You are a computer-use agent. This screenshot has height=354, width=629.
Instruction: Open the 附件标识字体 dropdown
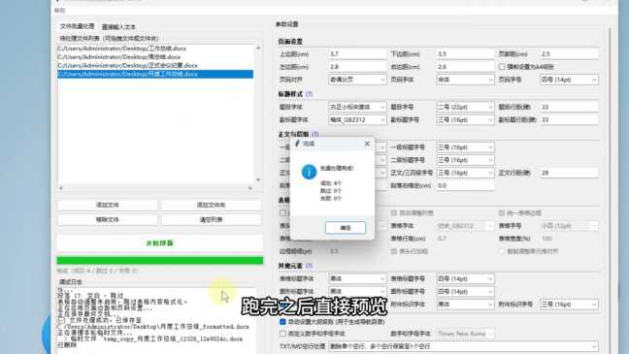tap(465, 305)
